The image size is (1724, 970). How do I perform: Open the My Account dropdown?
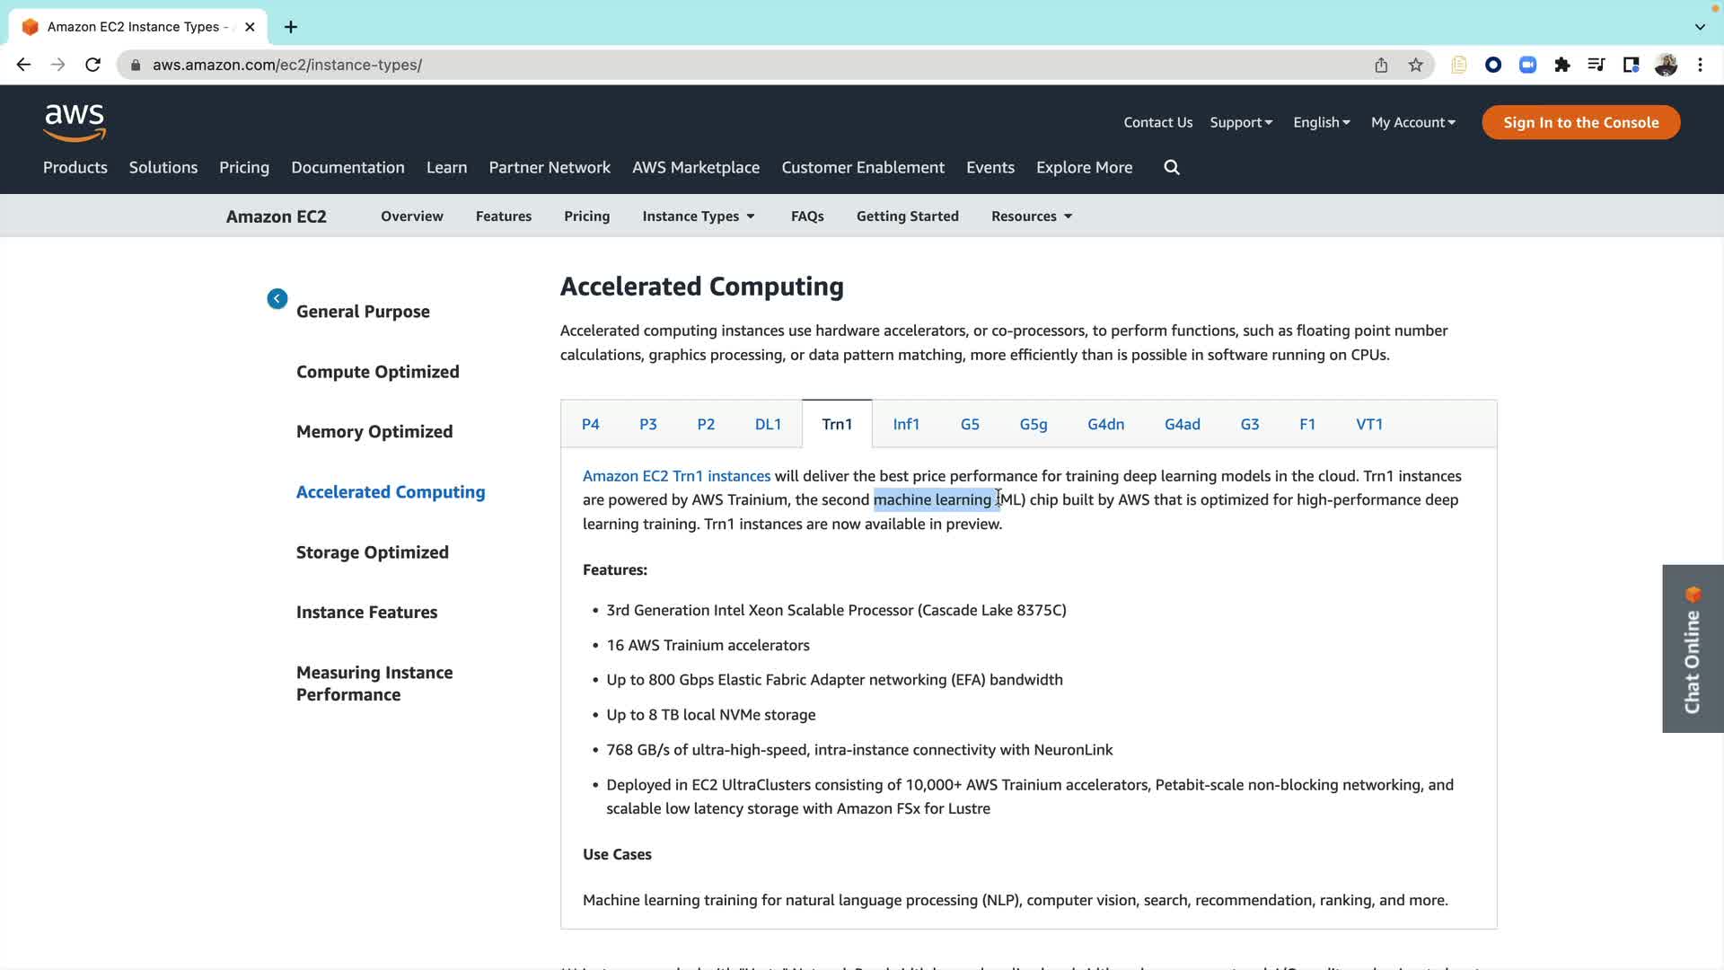tap(1412, 122)
